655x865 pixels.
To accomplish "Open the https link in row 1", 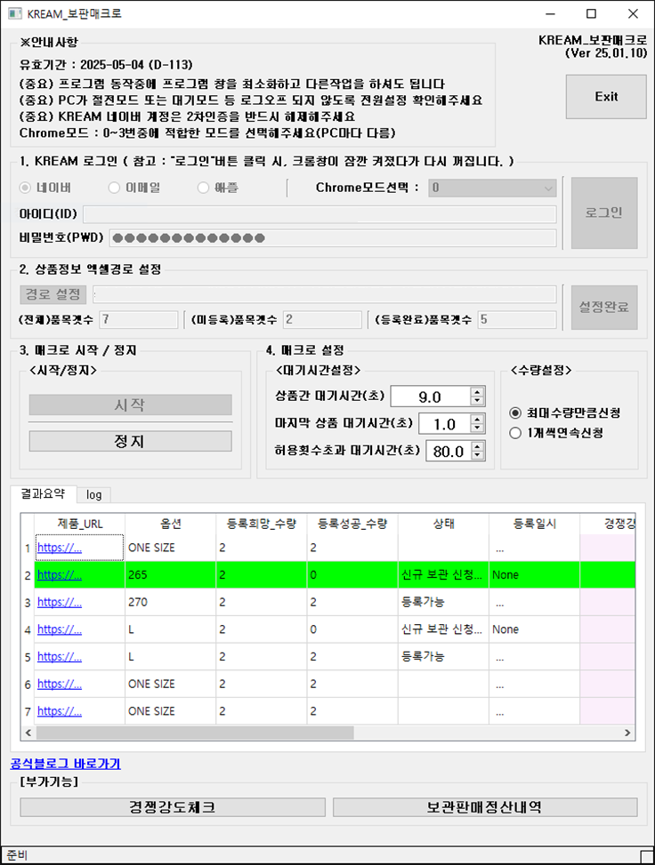I will 60,548.
